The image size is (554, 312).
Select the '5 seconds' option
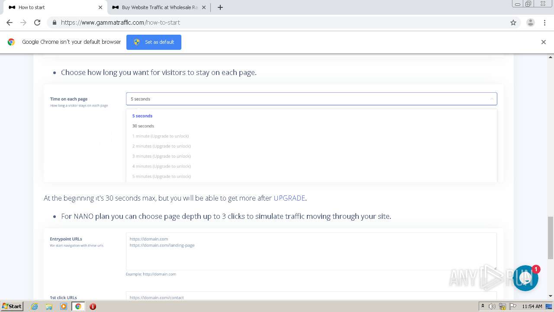[x=142, y=116]
